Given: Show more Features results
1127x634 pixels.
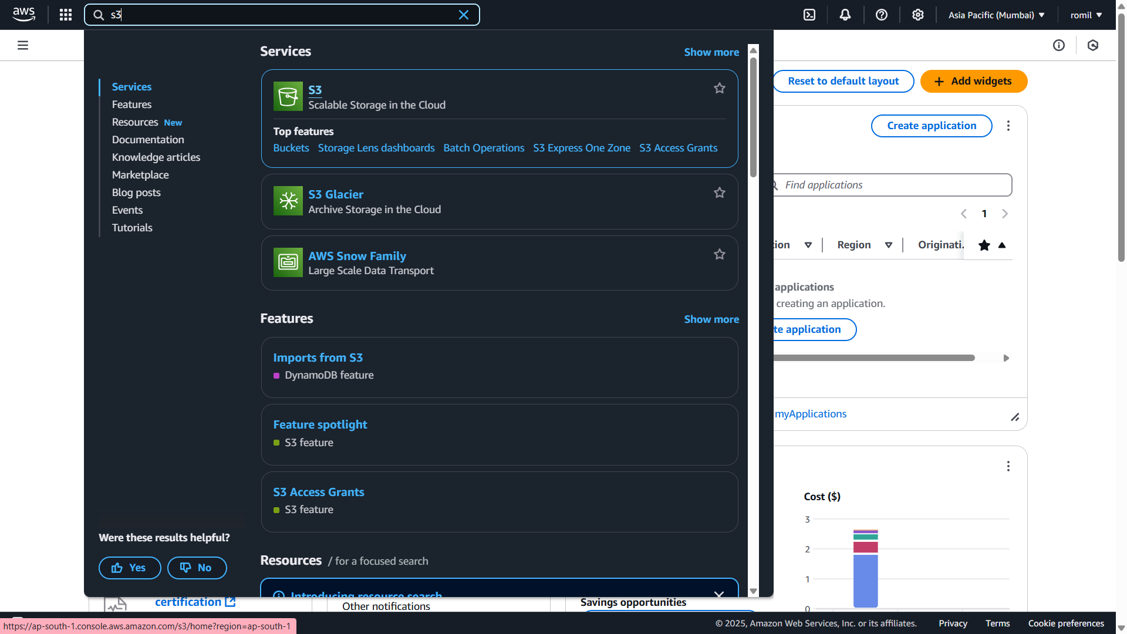Looking at the screenshot, I should pos(711,319).
